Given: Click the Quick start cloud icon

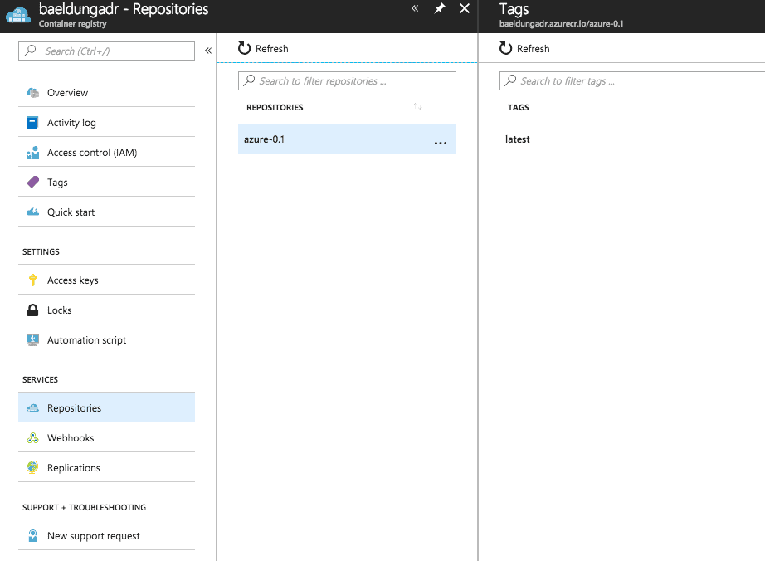Looking at the screenshot, I should 32,212.
